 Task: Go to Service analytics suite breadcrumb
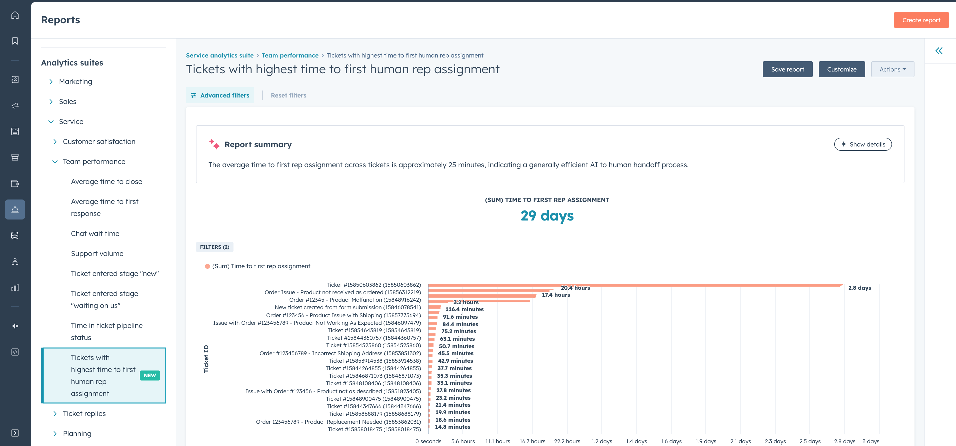pos(220,55)
